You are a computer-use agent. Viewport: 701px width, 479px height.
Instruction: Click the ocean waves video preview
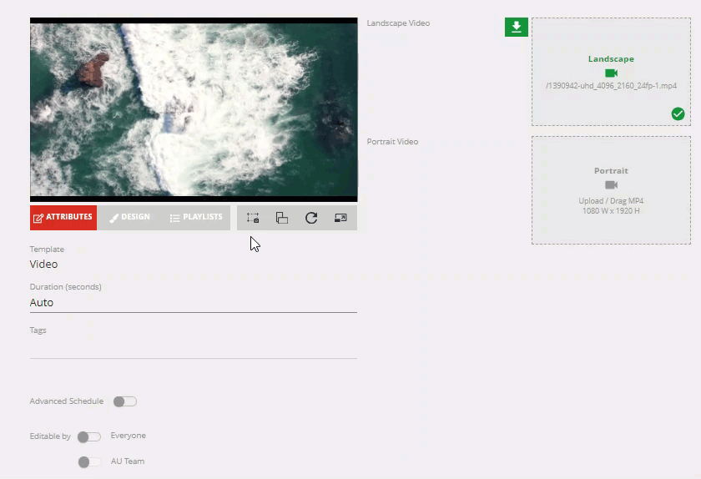[x=194, y=109]
